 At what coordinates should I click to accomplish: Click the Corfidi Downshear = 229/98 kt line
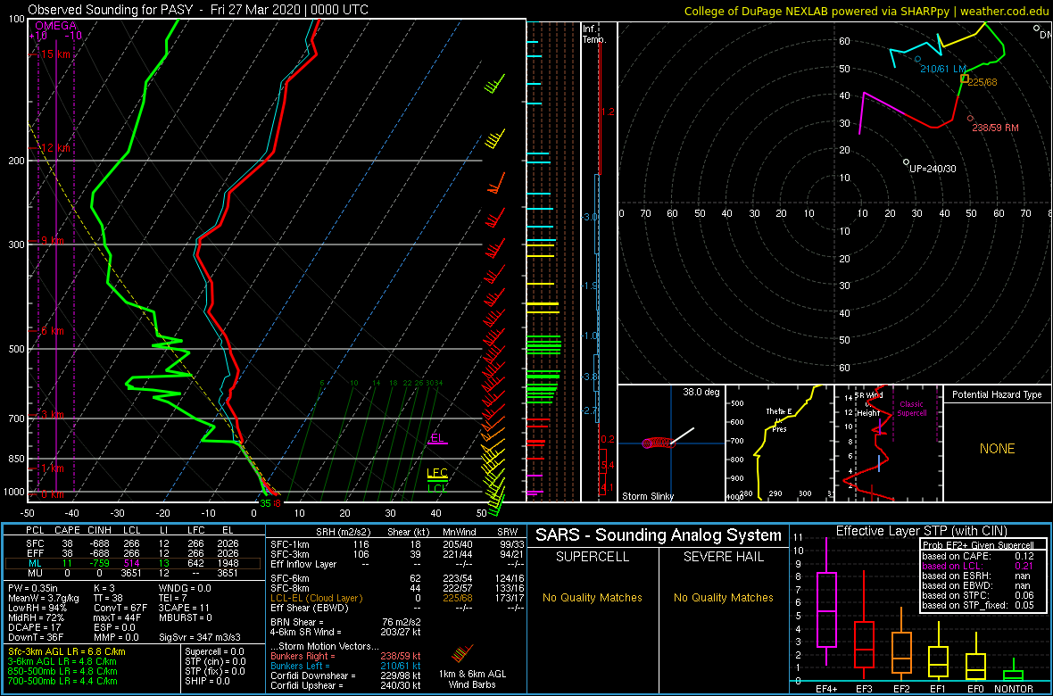click(x=346, y=675)
